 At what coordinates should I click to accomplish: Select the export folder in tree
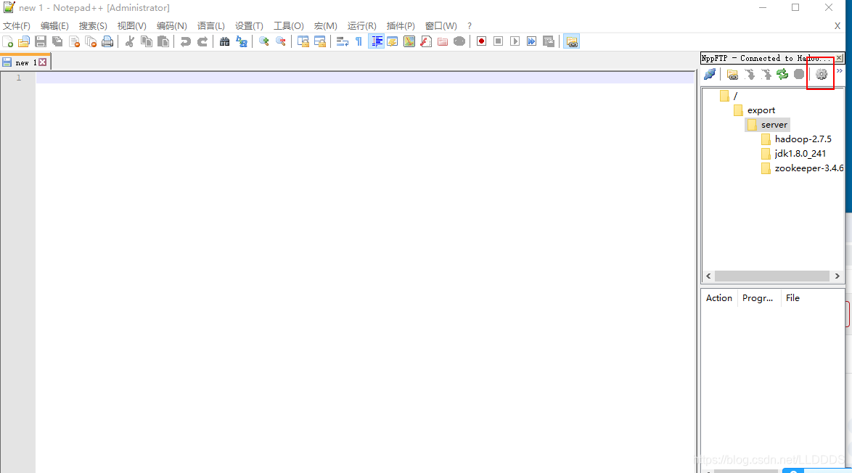[x=754, y=110]
